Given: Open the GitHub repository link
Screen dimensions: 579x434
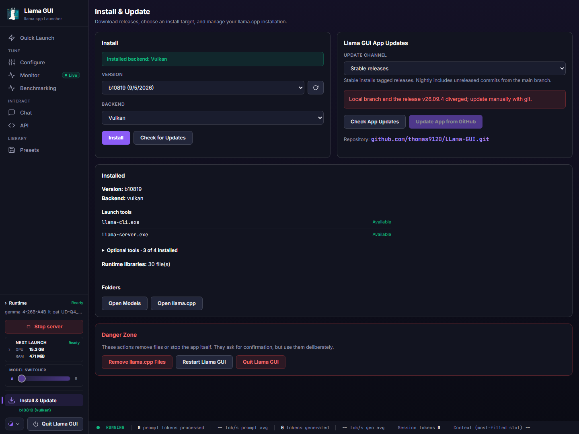Looking at the screenshot, I should [x=430, y=139].
